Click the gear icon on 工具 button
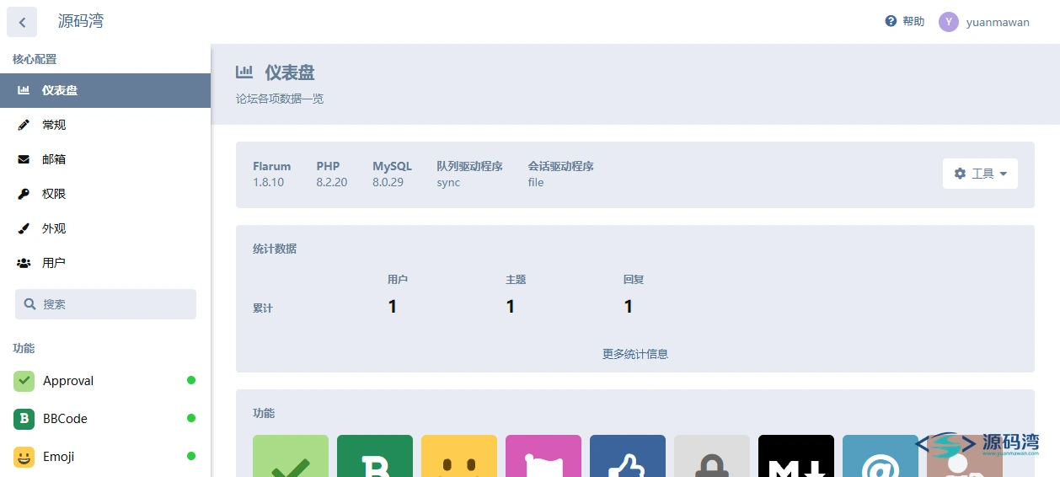 [x=960, y=174]
